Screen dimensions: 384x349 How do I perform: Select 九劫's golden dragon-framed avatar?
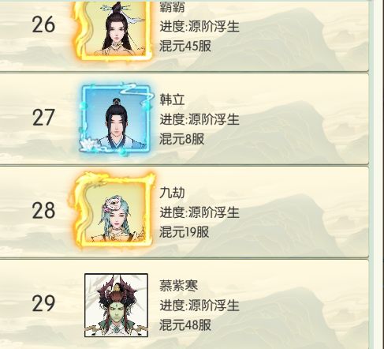pyautogui.click(x=114, y=212)
